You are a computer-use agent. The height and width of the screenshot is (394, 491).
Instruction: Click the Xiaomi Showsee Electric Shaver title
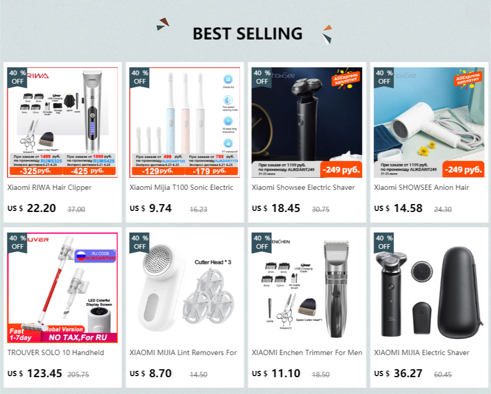pos(303,188)
